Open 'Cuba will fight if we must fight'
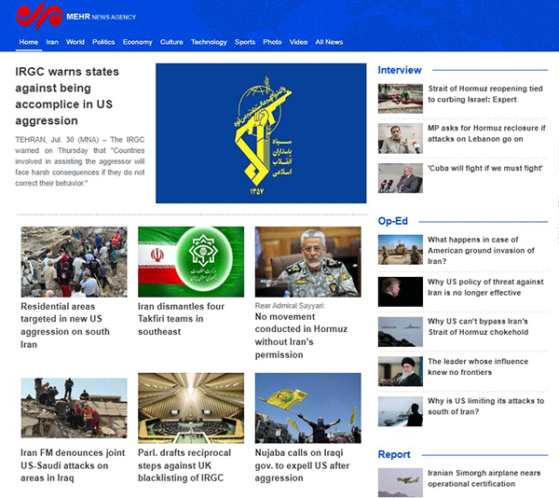Viewport: 559px width, 498px height. [485, 168]
